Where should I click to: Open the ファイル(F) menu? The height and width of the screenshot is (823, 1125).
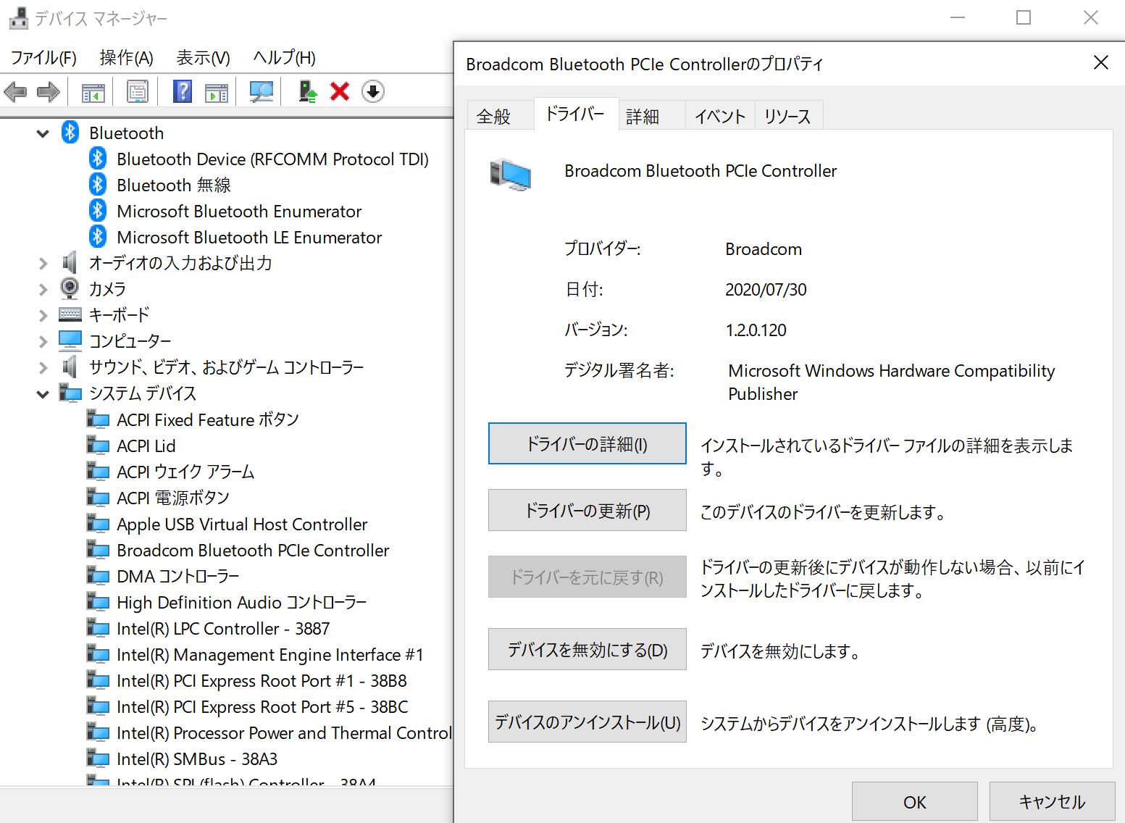click(43, 57)
